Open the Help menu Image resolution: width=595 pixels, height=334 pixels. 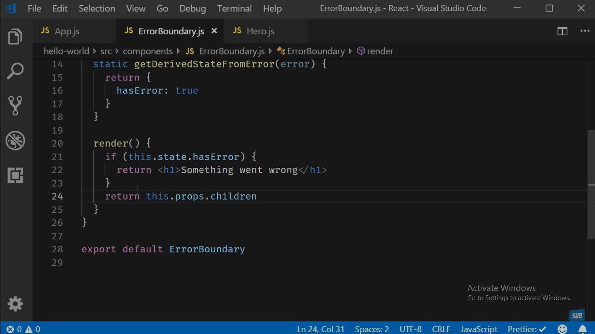coord(272,8)
